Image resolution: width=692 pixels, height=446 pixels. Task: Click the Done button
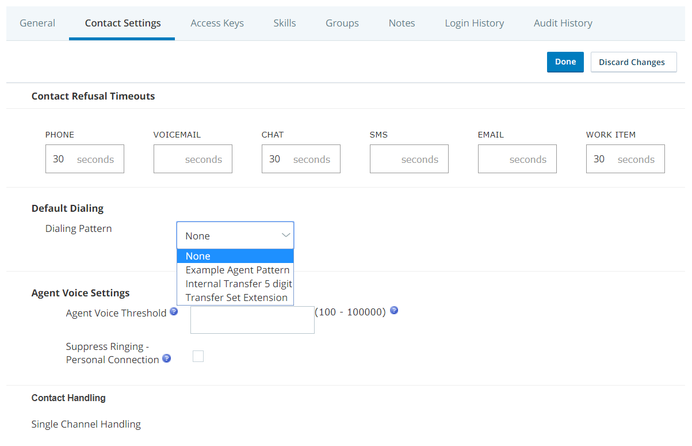[565, 62]
